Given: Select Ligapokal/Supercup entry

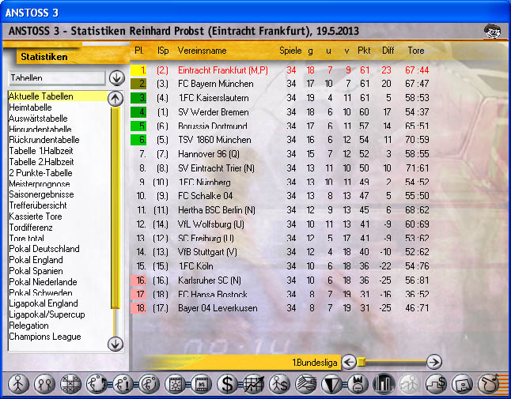Looking at the screenshot, I should coord(47,314).
